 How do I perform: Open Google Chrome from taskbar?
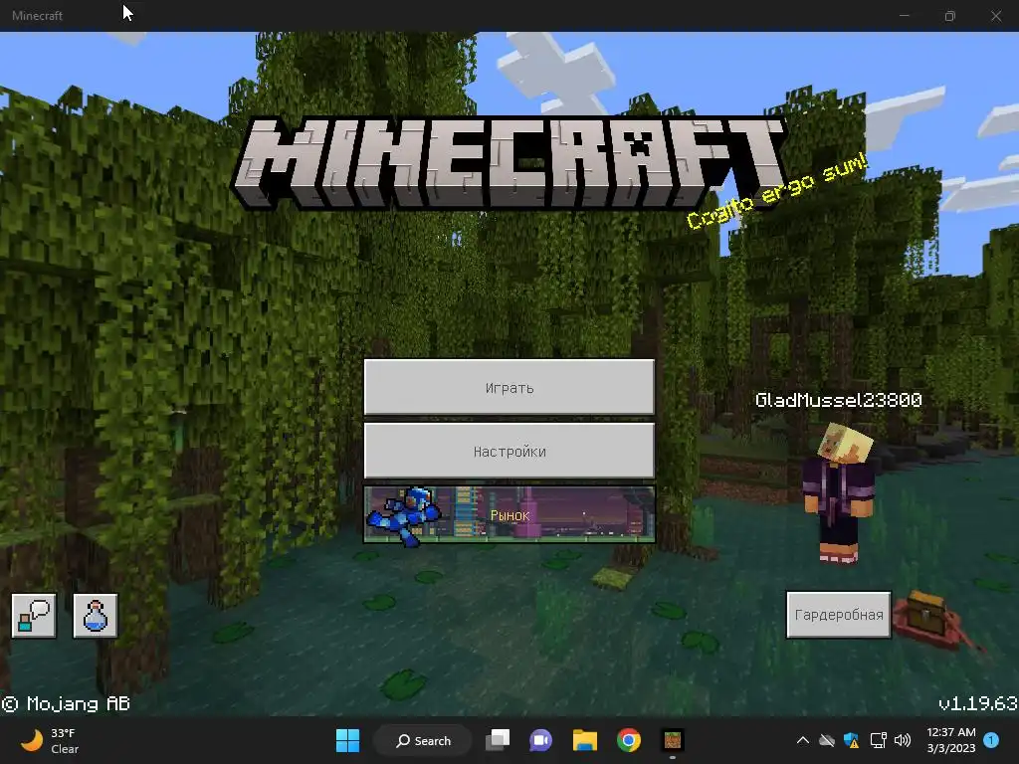coord(629,740)
